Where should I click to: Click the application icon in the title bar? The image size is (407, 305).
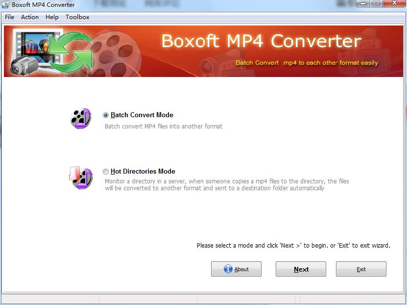(5, 4)
